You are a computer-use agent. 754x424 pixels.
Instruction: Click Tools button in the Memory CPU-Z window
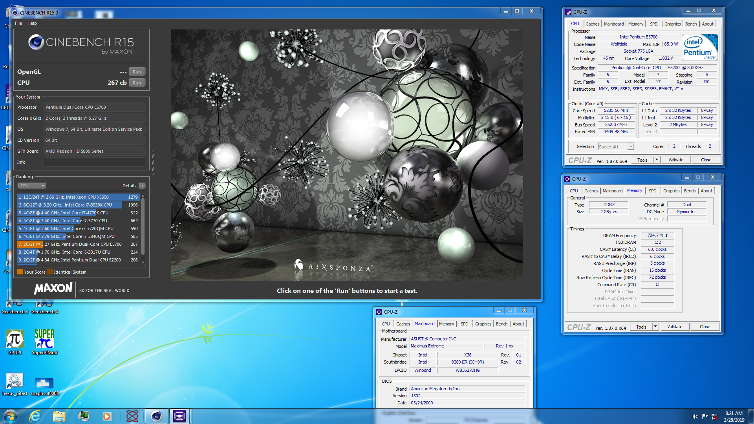click(641, 327)
